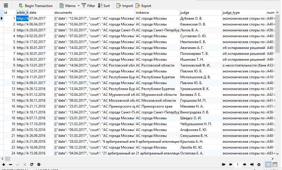Click judge cell Крылова А. Н.
This screenshot has width=282, height=170.
coord(201,142)
